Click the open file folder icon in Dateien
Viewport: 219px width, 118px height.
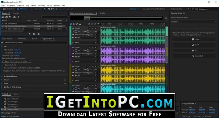pos(3,17)
